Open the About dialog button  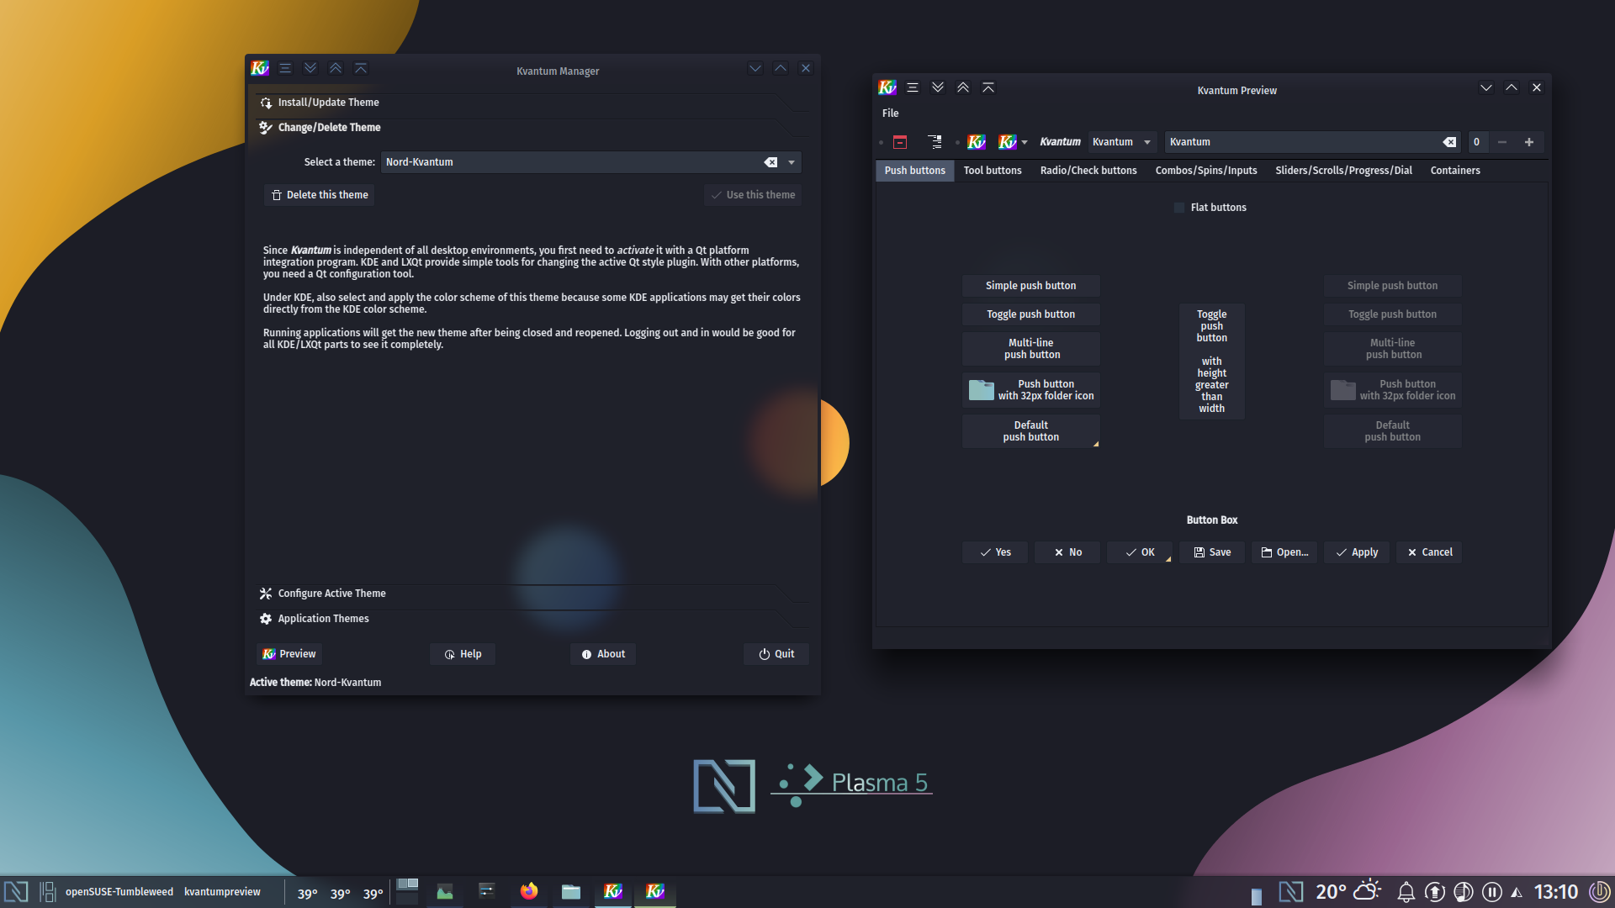pos(603,654)
